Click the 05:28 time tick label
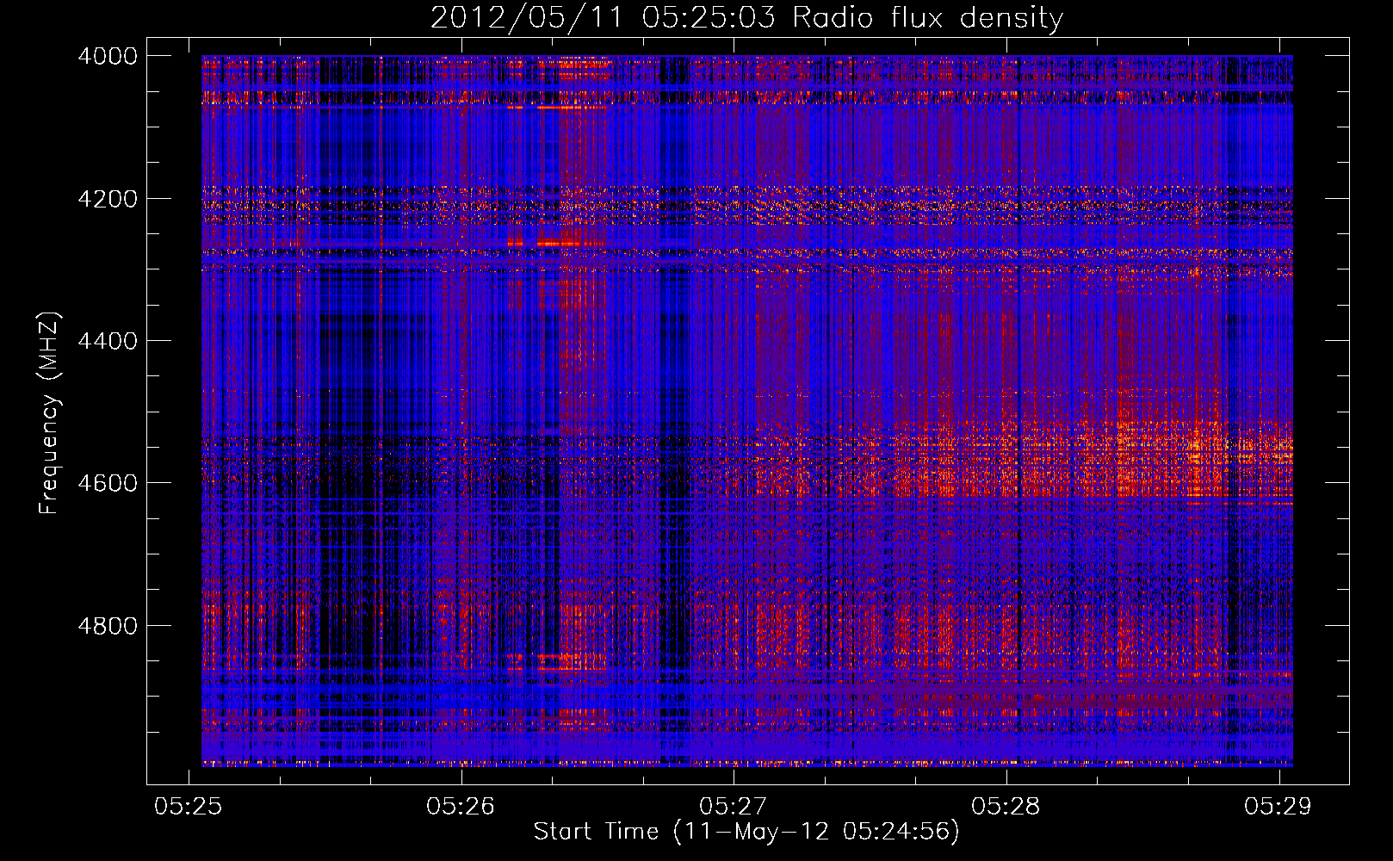This screenshot has height=861, width=1393. (x=1006, y=806)
